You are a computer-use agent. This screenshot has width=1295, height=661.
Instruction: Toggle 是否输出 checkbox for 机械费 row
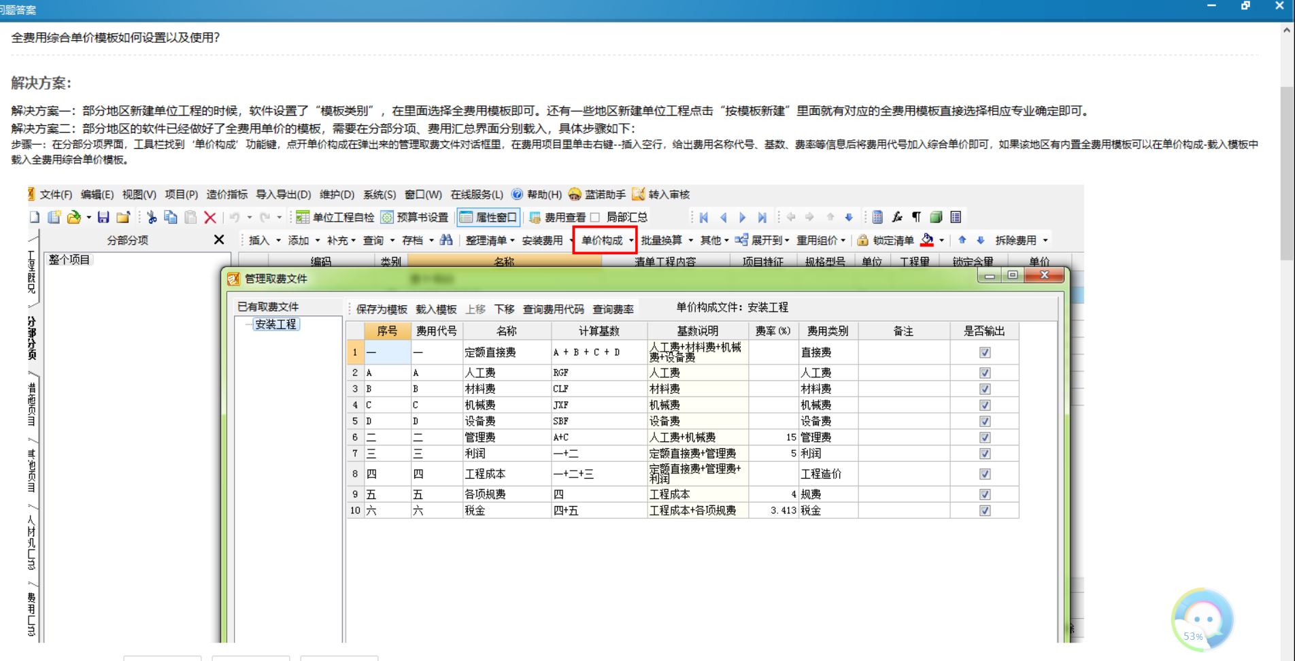[984, 405]
